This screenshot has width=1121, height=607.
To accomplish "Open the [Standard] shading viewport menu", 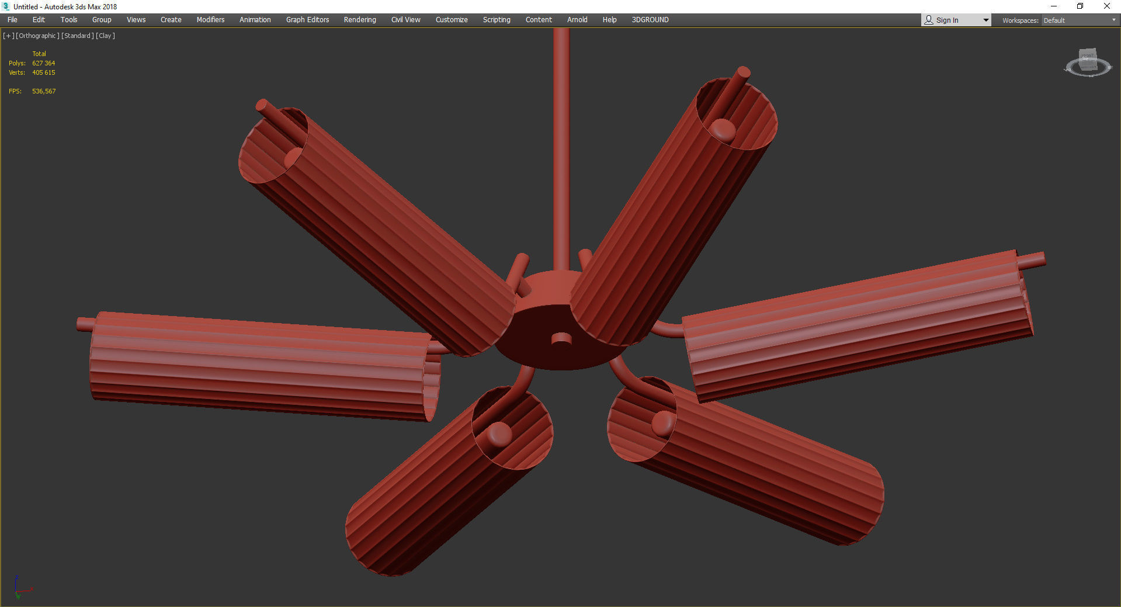I will tap(78, 36).
